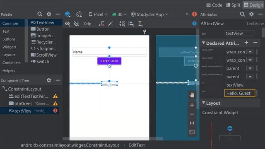Open Pack options icon
Viewport: 265px width, 149px height.
pyautogui.click(x=122, y=24)
